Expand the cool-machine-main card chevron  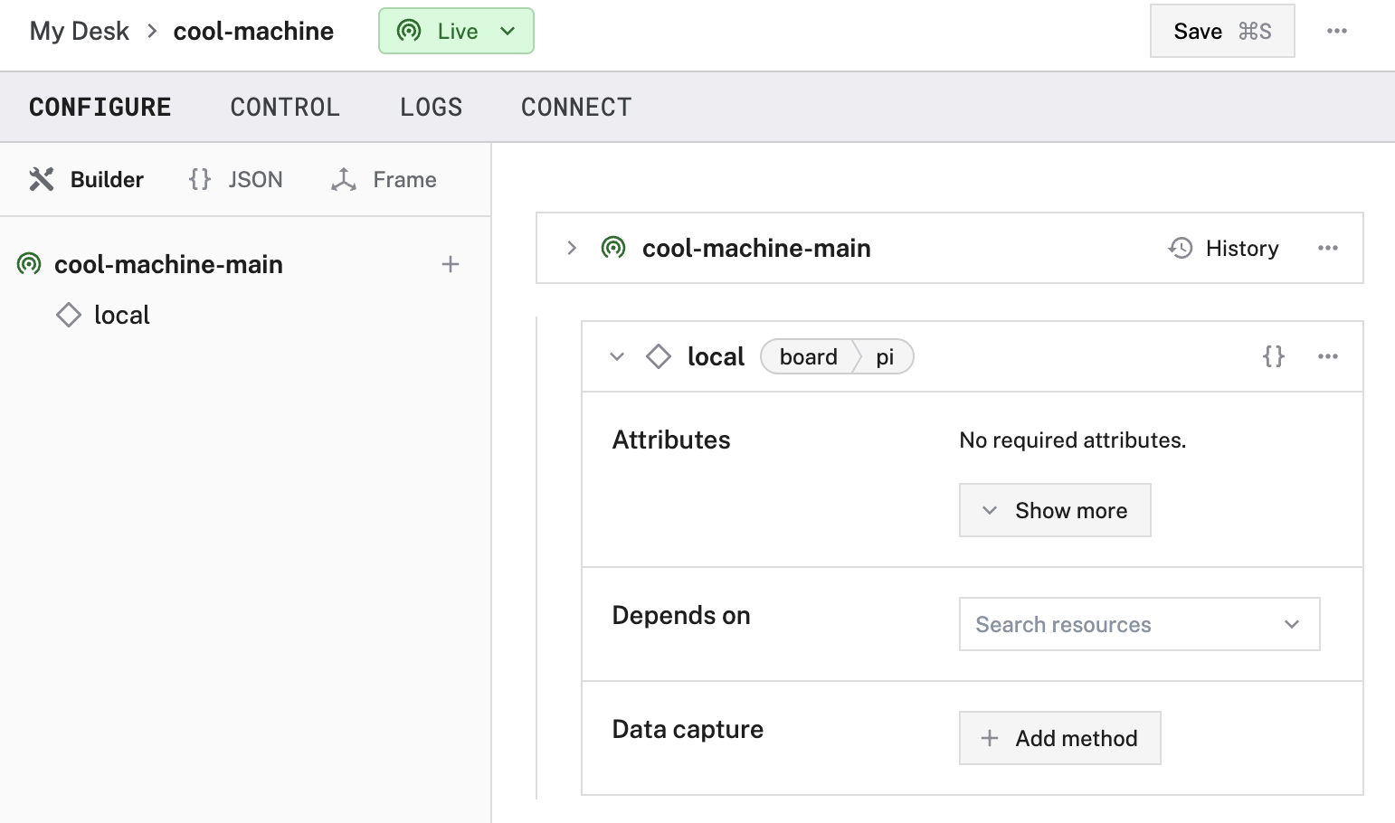571,248
